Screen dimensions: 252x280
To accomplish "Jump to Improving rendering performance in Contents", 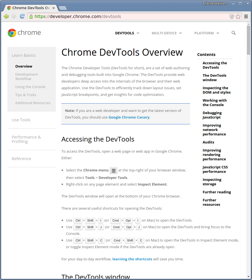I will pos(214,155).
